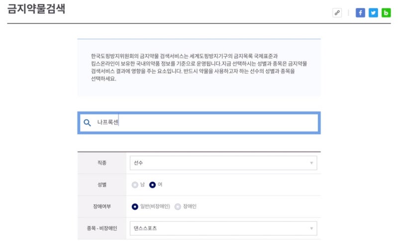This screenshot has width=398, height=241.
Task: Click the magnifying glass search icon
Action: pyautogui.click(x=87, y=123)
